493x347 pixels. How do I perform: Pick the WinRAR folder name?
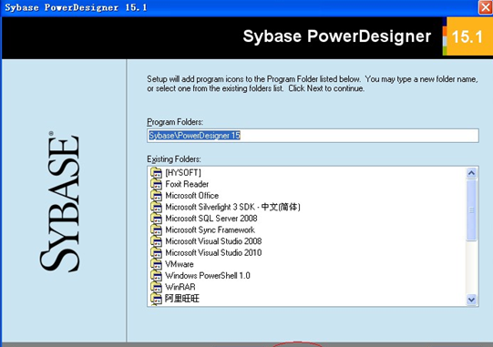(180, 287)
